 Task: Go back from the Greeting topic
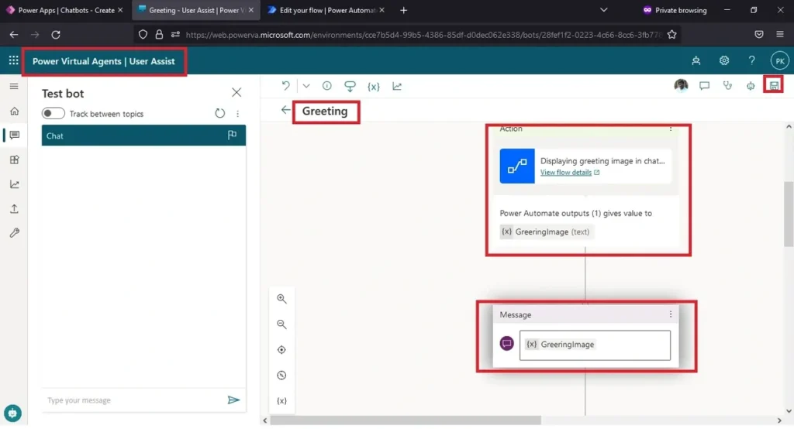tap(285, 110)
